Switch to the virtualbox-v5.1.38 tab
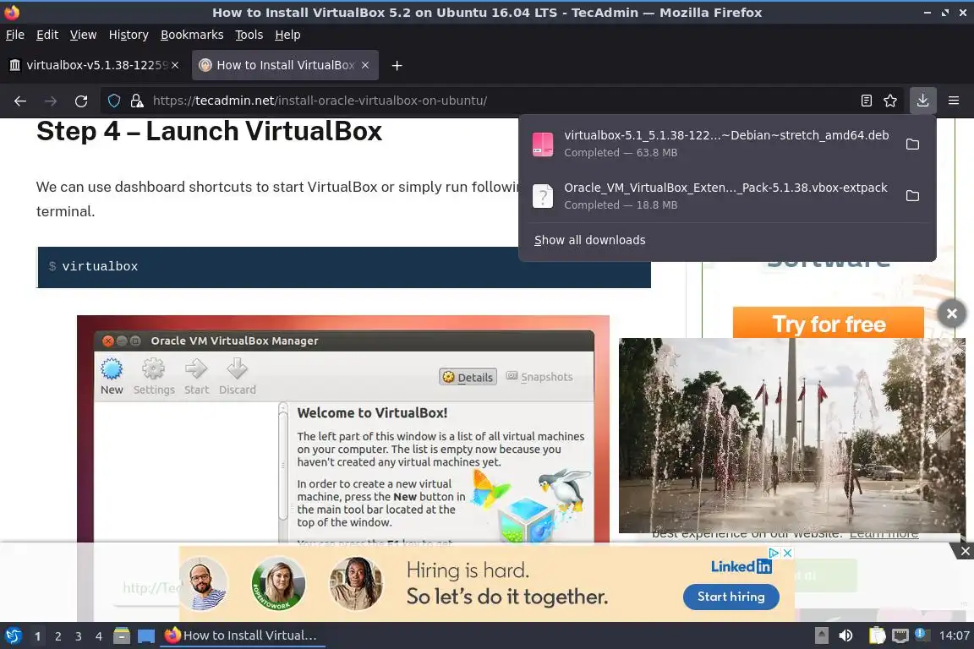974x649 pixels. pyautogui.click(x=94, y=65)
